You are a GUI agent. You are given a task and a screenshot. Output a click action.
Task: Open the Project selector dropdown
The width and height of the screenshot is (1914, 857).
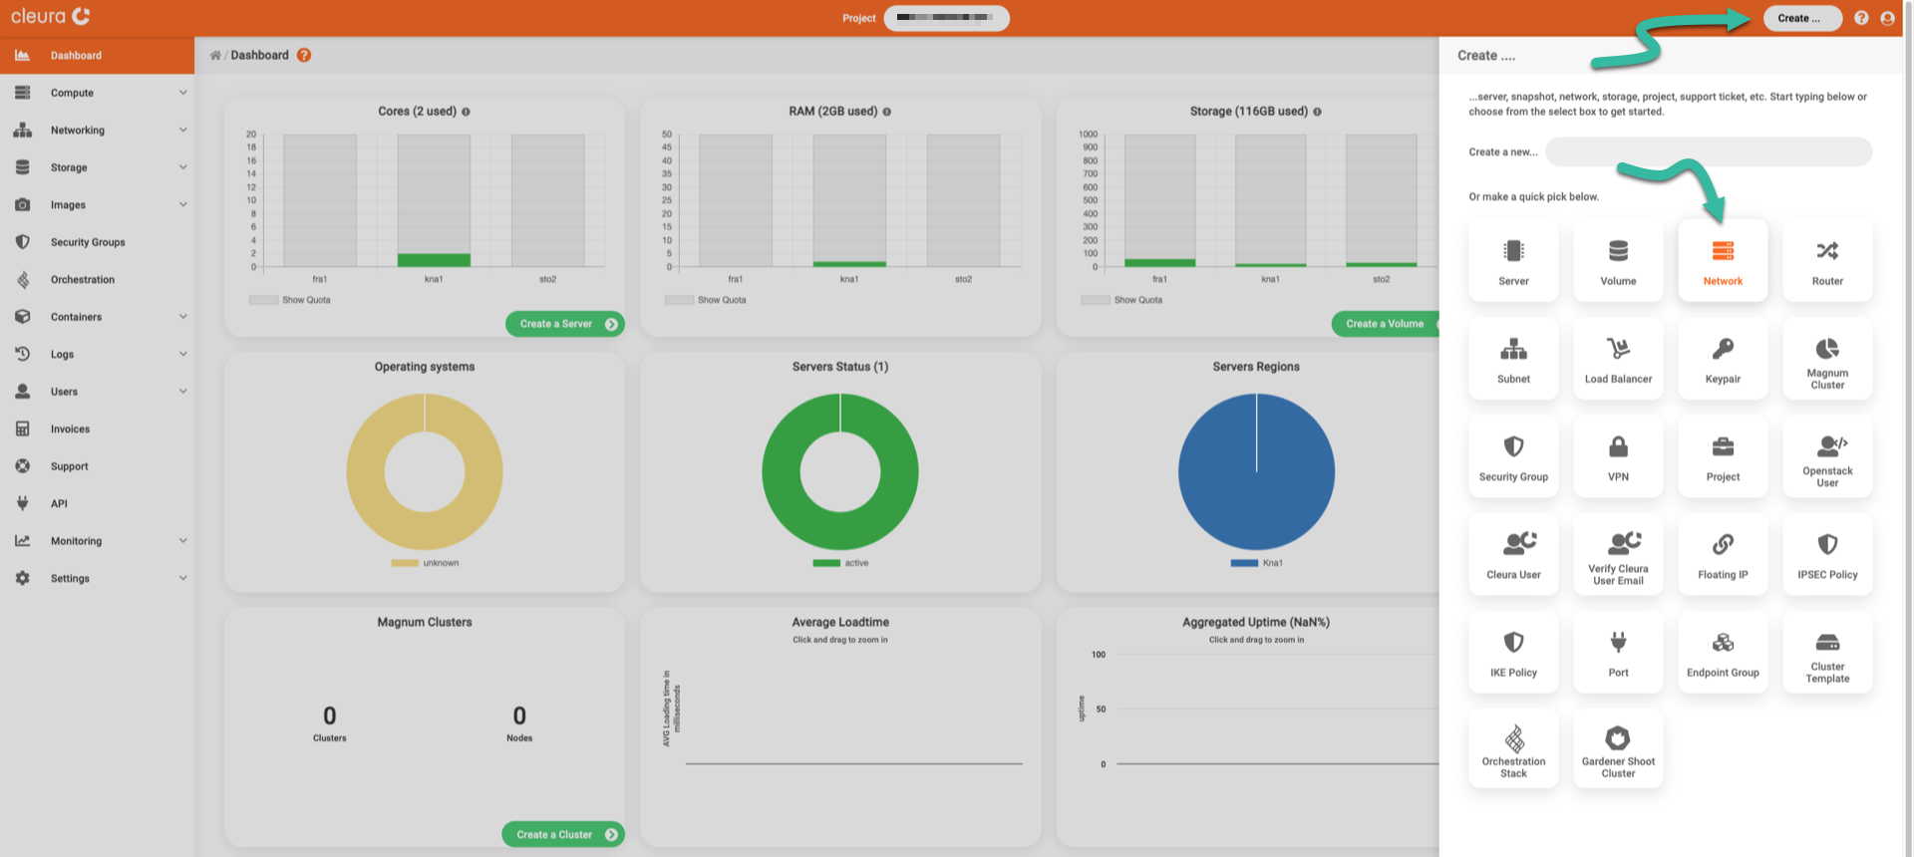click(x=945, y=18)
